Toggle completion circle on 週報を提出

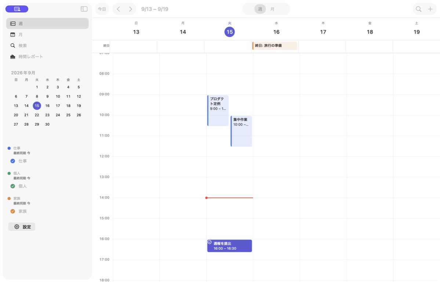click(210, 242)
